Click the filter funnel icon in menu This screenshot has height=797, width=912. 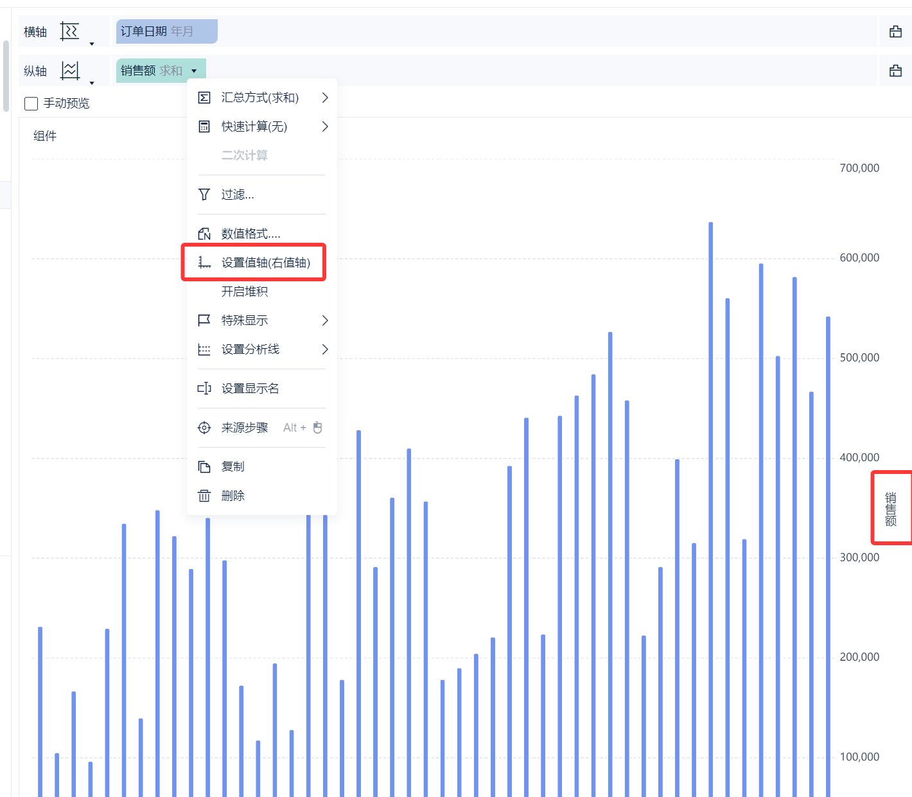point(204,195)
